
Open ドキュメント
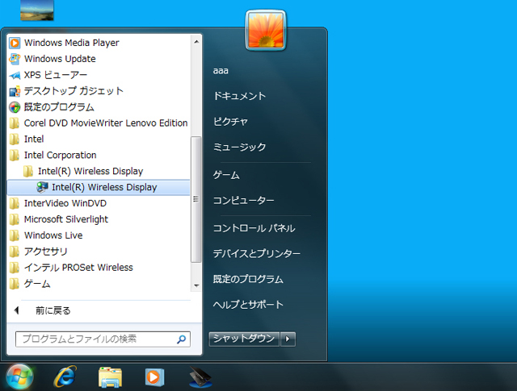click(239, 96)
